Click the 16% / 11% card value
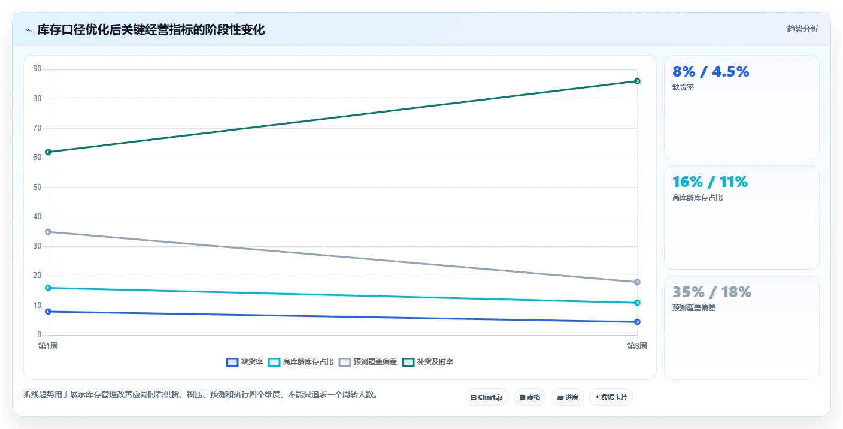The image size is (843, 429). pos(710,182)
